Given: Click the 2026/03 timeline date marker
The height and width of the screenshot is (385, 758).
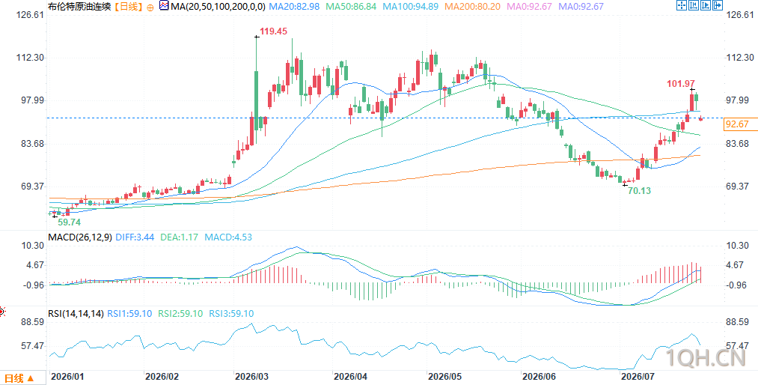Looking at the screenshot, I should pos(250,376).
